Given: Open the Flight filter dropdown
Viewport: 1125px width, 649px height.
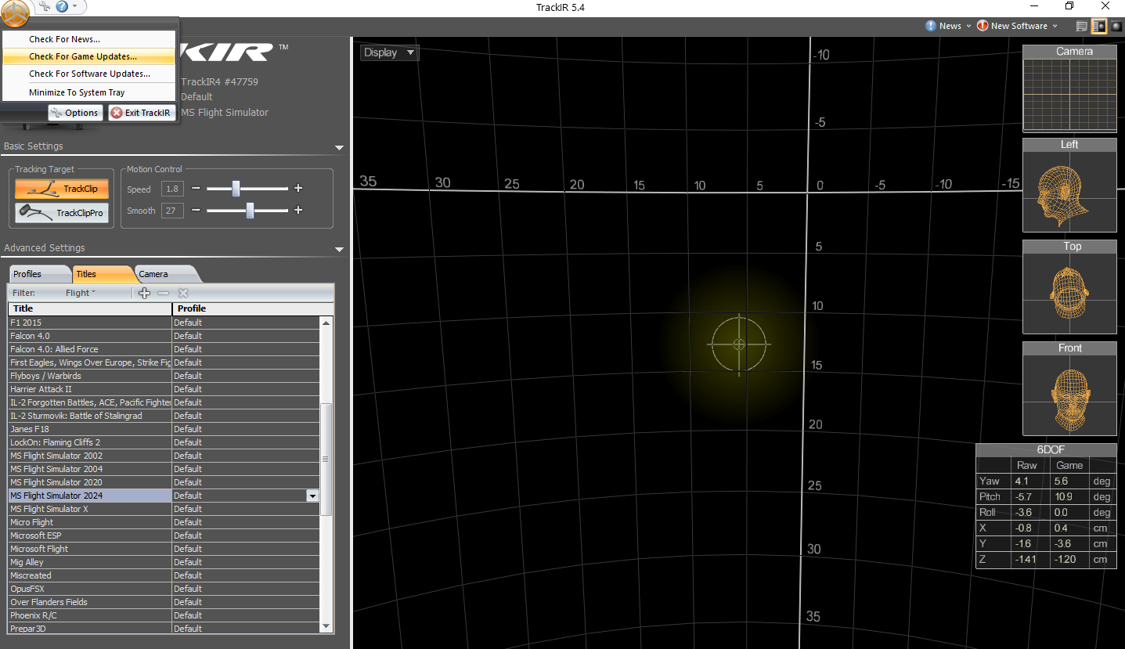Looking at the screenshot, I should click(81, 293).
